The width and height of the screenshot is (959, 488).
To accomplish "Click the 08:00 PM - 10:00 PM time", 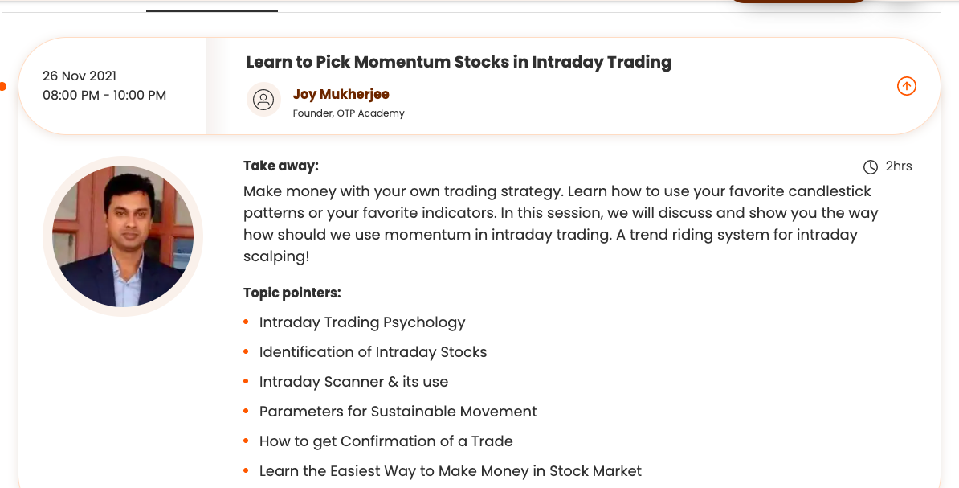I will [x=104, y=95].
